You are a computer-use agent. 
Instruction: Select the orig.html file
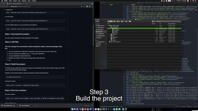pos(116,31)
